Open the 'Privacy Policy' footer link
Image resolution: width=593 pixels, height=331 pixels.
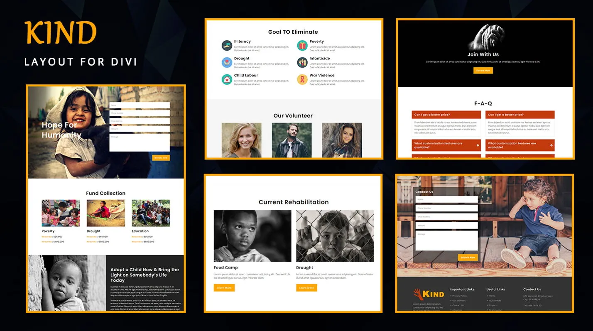point(459,296)
